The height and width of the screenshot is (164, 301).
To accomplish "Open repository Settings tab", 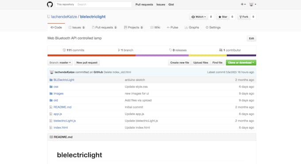I will pyautogui.click(x=213, y=27).
